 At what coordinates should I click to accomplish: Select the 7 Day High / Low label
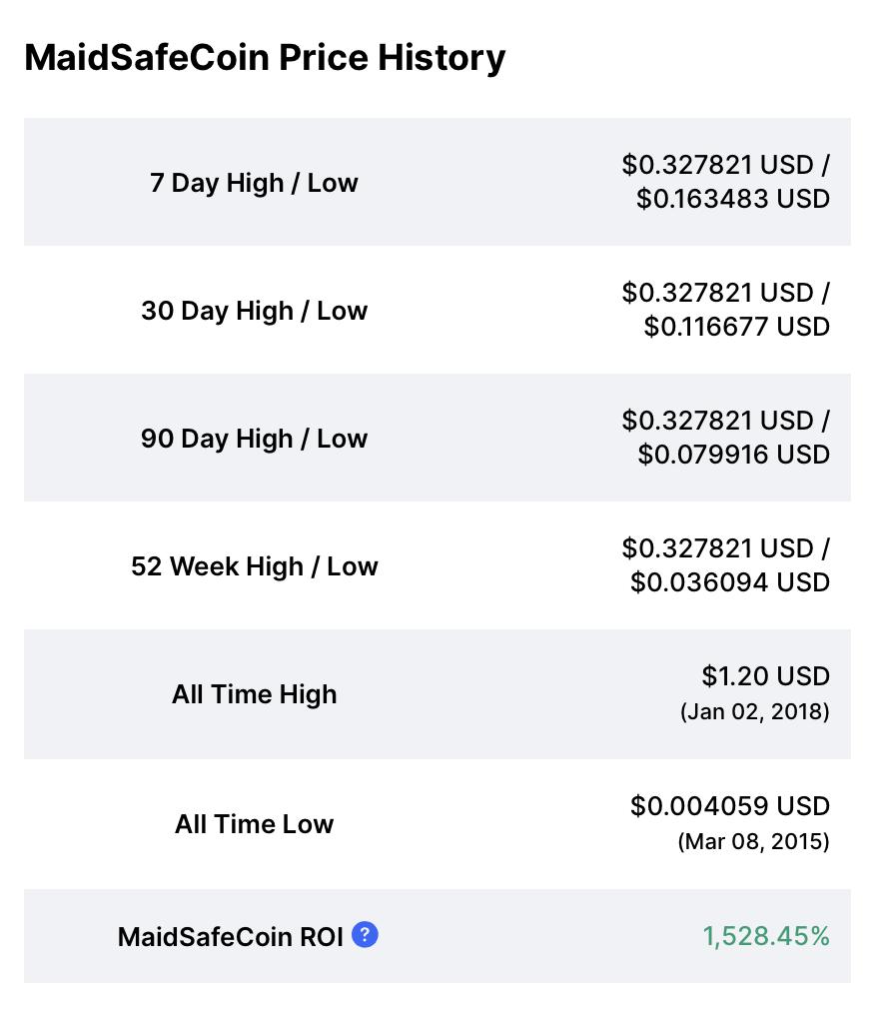click(x=255, y=183)
